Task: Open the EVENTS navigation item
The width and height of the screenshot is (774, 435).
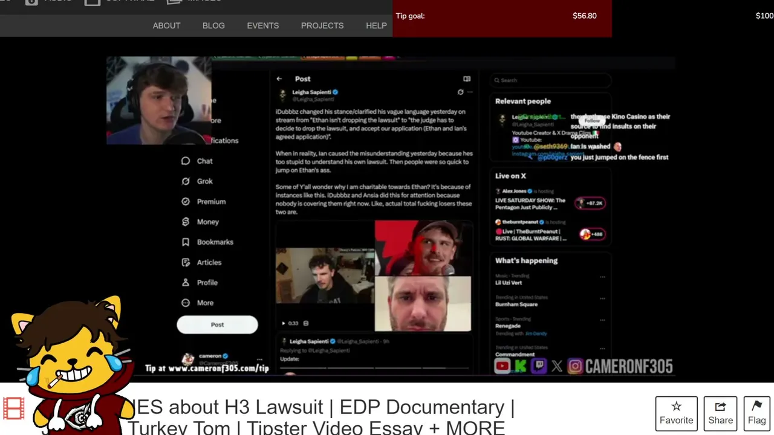Action: [x=262, y=25]
